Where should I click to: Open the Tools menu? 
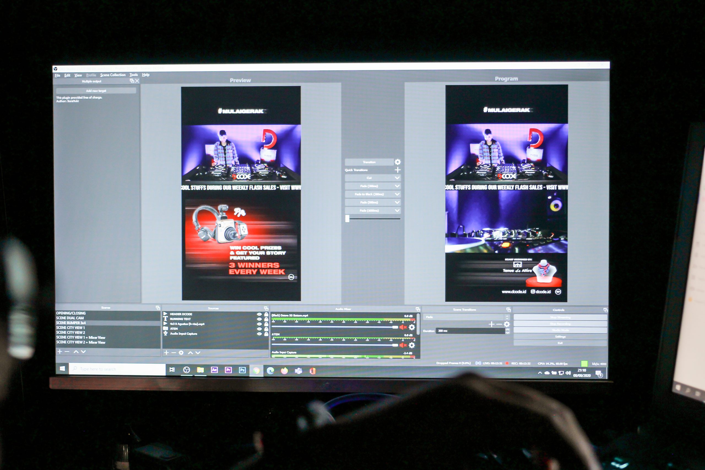134,75
